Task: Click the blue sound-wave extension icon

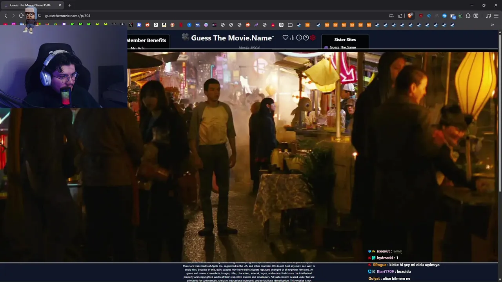Action: coord(429,16)
